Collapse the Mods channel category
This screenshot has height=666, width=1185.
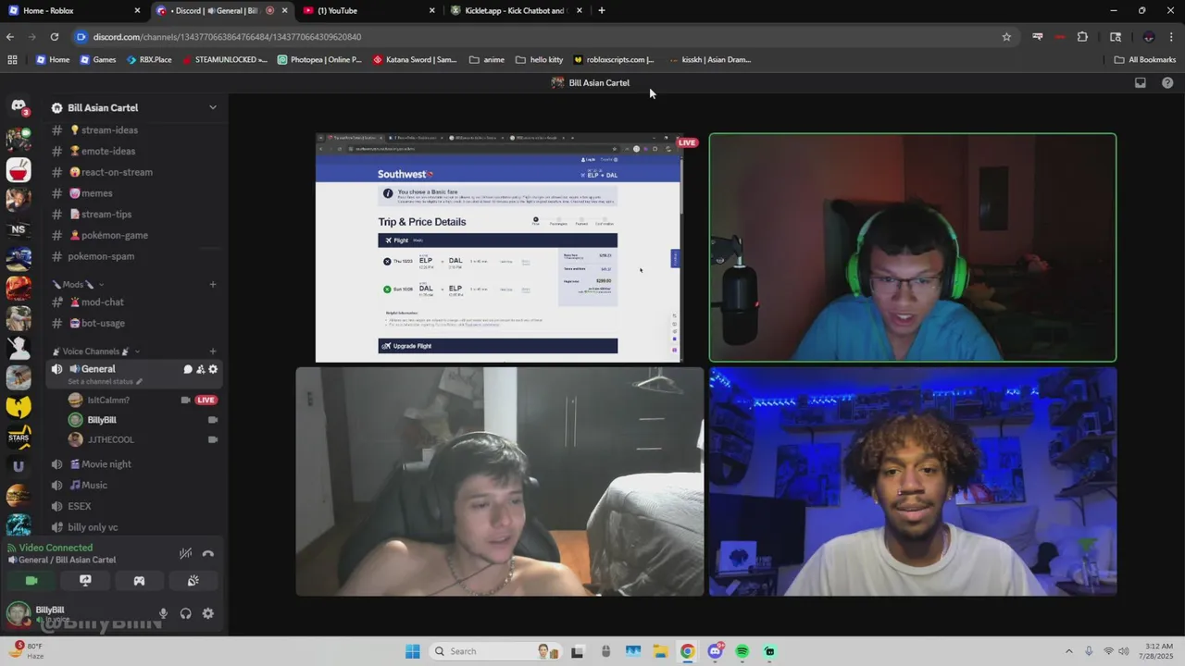coord(79,284)
